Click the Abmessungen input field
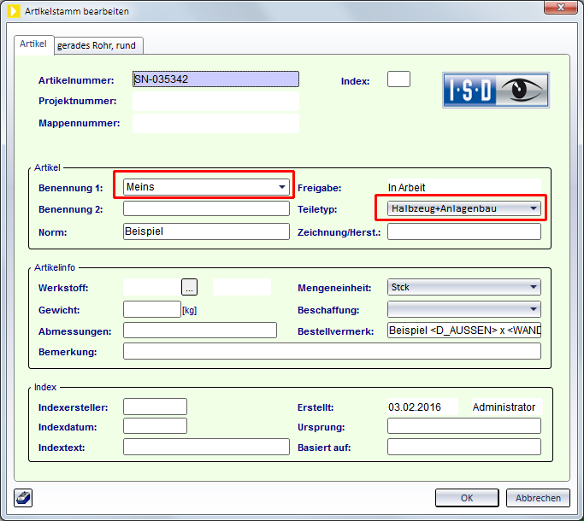Viewport: 584px width, 521px height. [200, 331]
